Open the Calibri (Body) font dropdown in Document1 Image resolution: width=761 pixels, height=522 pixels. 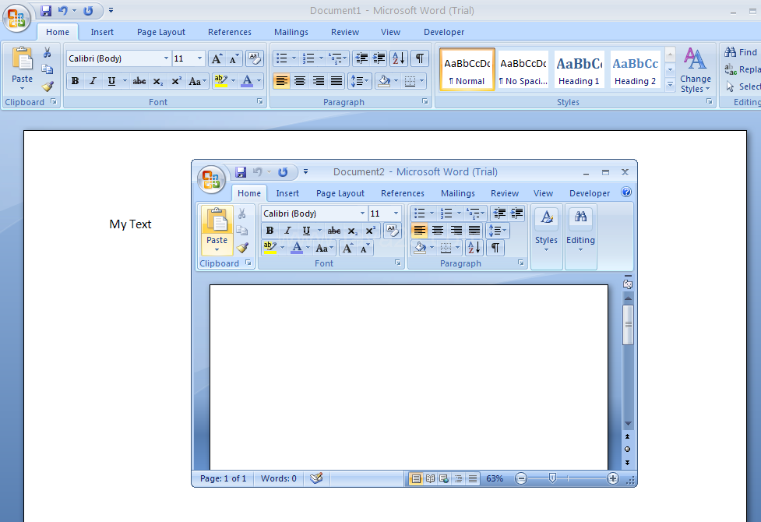(x=166, y=58)
